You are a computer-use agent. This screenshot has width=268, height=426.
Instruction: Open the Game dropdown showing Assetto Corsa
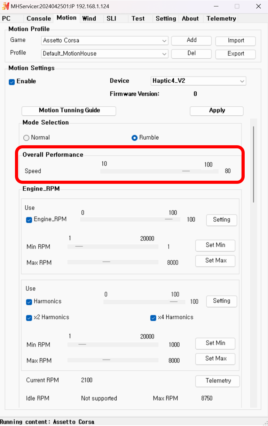click(x=105, y=41)
